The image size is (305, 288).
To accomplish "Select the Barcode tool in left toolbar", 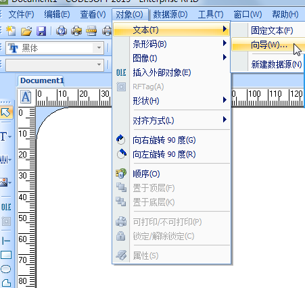I will click(3, 160).
